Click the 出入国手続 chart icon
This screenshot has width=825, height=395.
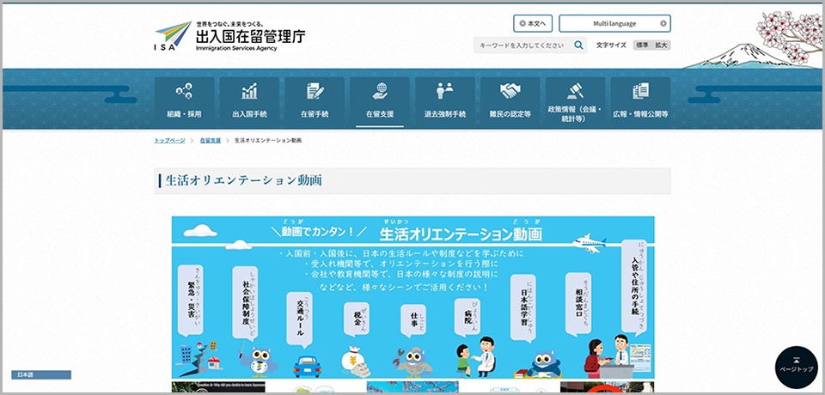[x=249, y=92]
